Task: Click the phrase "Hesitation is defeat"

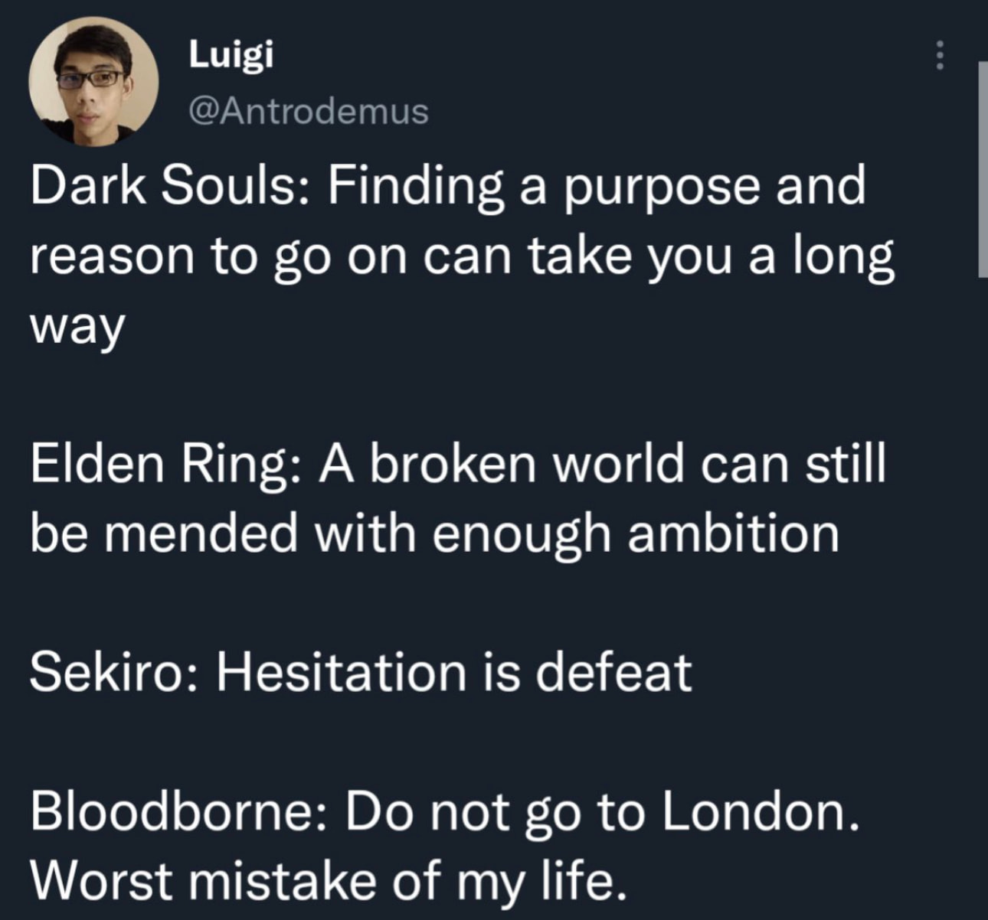Action: click(x=454, y=672)
